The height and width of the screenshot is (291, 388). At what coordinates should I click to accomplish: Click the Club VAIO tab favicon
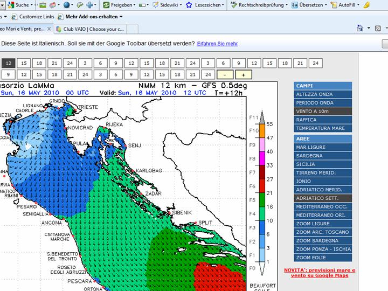(x=59, y=29)
